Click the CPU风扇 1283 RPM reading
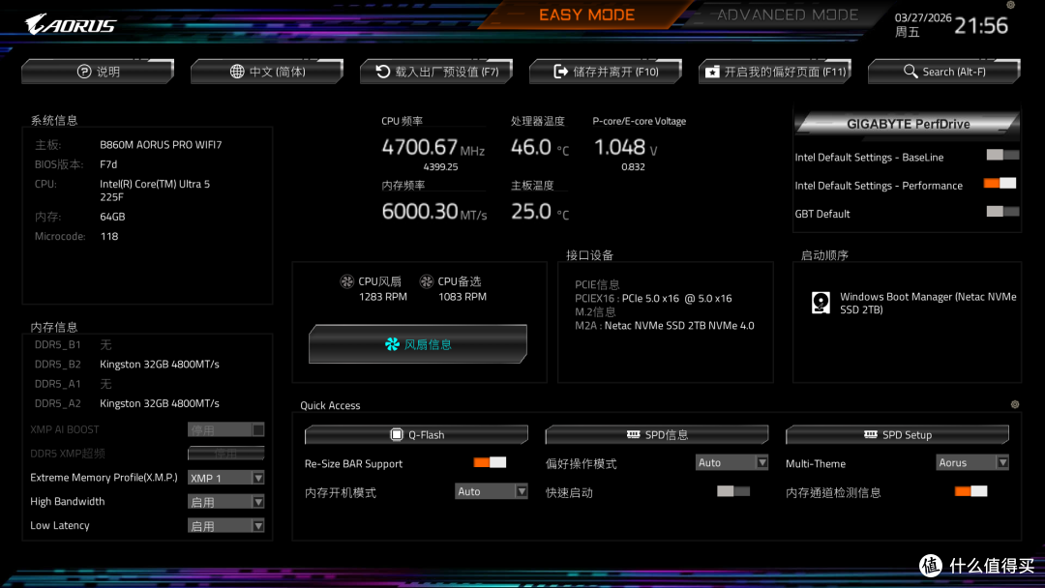The image size is (1045, 588). pos(382,297)
